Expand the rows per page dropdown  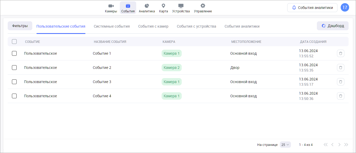click(285, 145)
